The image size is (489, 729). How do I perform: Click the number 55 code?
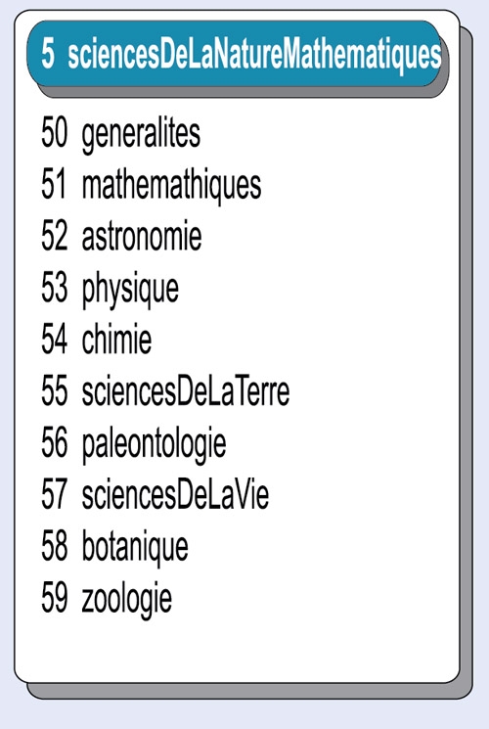55,390
